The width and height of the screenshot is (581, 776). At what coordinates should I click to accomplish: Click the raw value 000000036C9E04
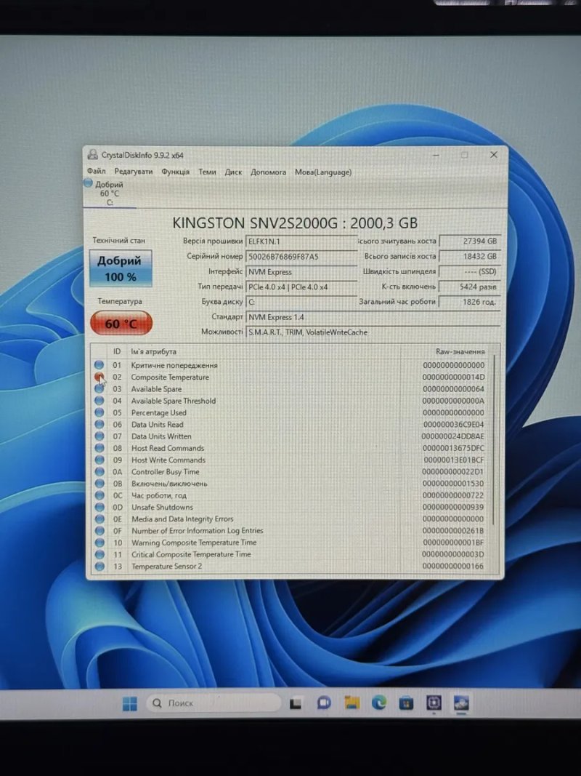[453, 425]
